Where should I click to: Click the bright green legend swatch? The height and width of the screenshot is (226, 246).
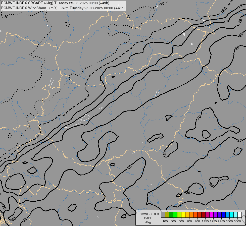coord(175,215)
